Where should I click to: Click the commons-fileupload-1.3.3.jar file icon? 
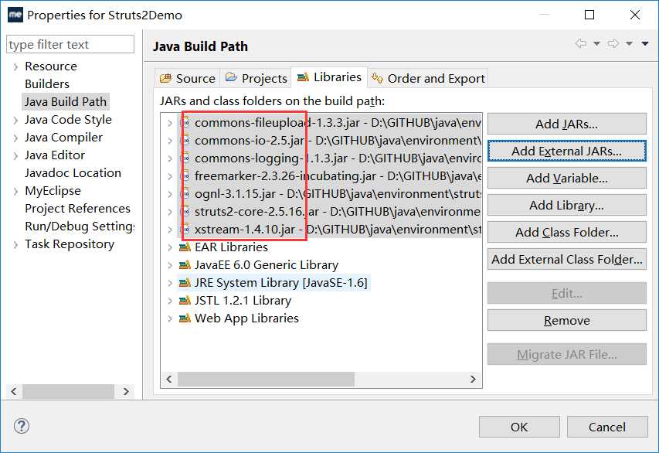click(x=185, y=123)
